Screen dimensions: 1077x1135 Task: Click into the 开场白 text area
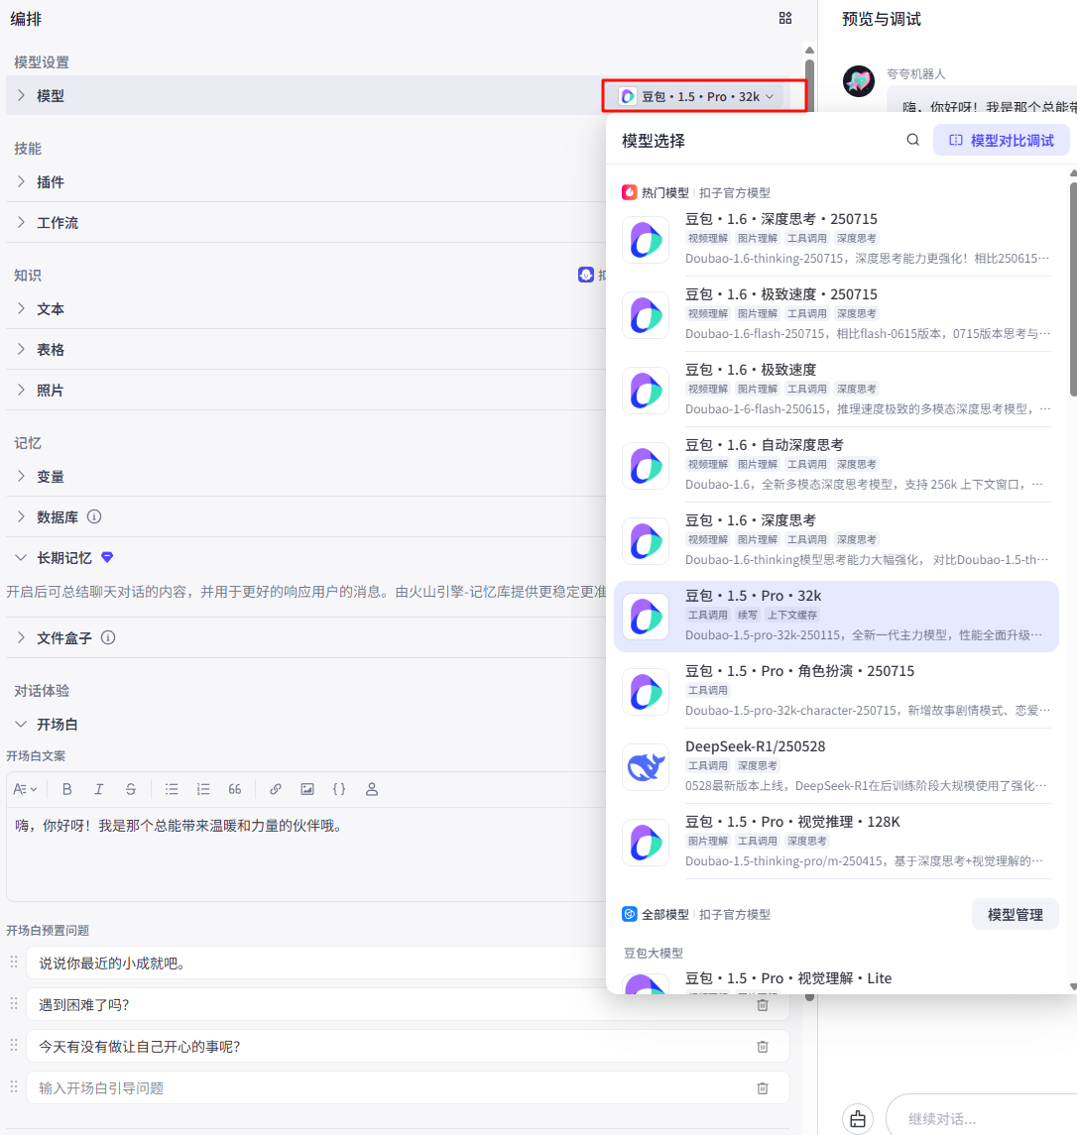point(307,854)
